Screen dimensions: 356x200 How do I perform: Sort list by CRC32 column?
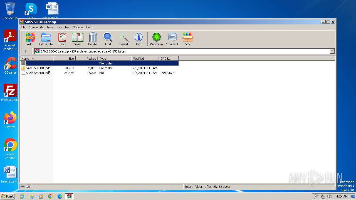point(169,58)
